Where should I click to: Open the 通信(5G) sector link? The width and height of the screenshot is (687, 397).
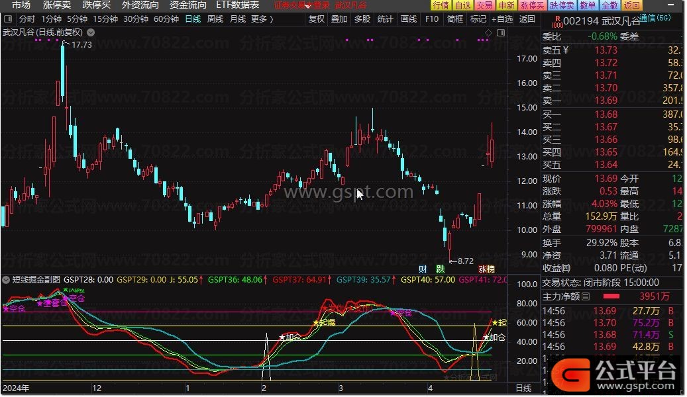pos(655,18)
